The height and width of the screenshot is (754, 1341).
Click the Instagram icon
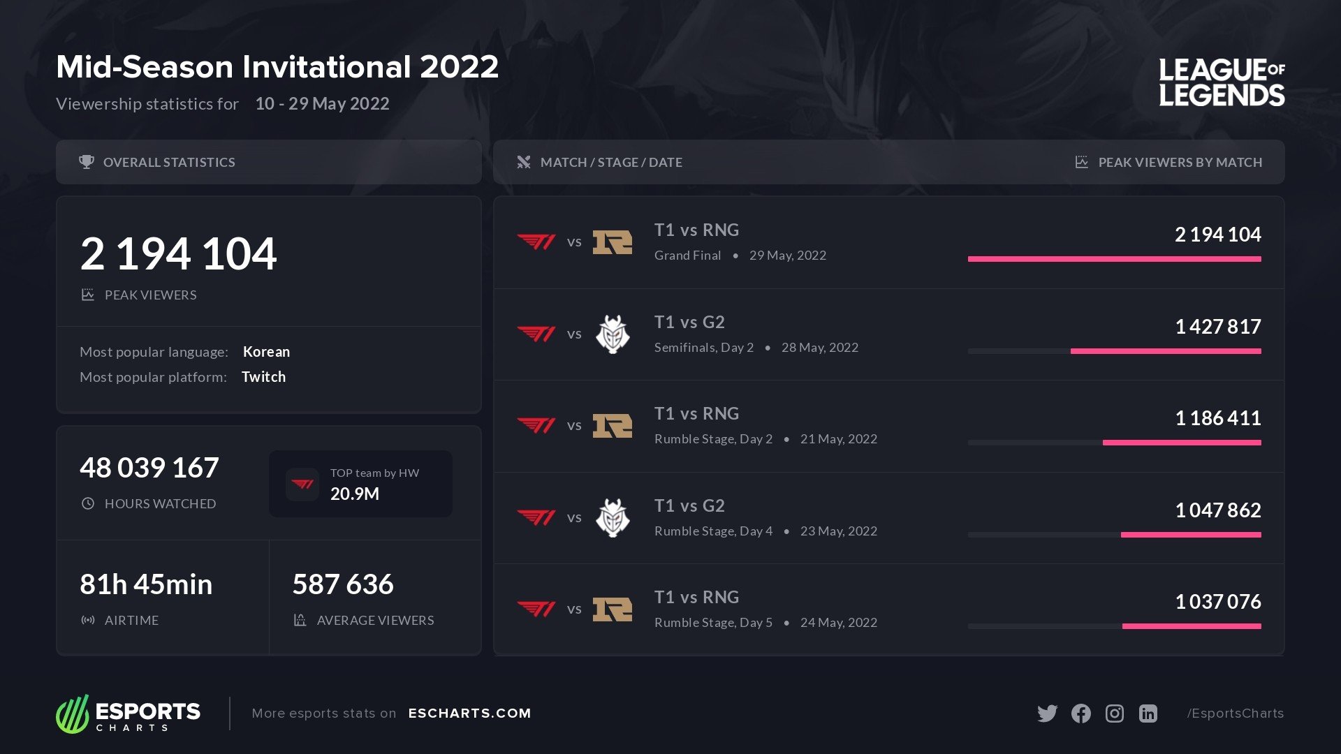[1115, 714]
